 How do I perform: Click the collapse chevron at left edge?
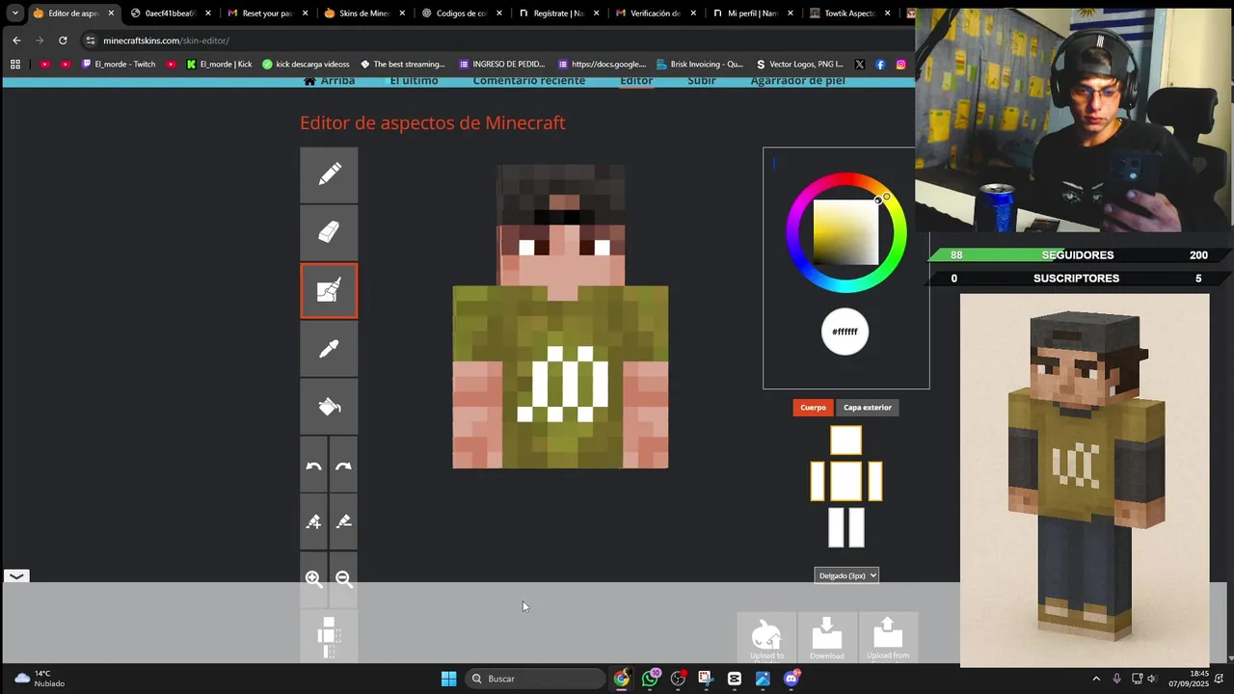pos(16,576)
